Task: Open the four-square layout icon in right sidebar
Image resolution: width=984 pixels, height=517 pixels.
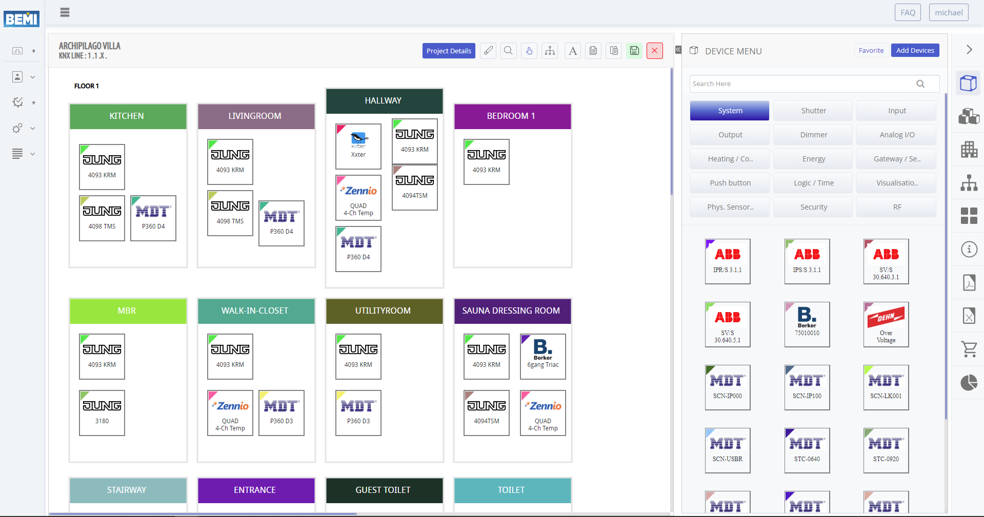Action: (x=969, y=216)
